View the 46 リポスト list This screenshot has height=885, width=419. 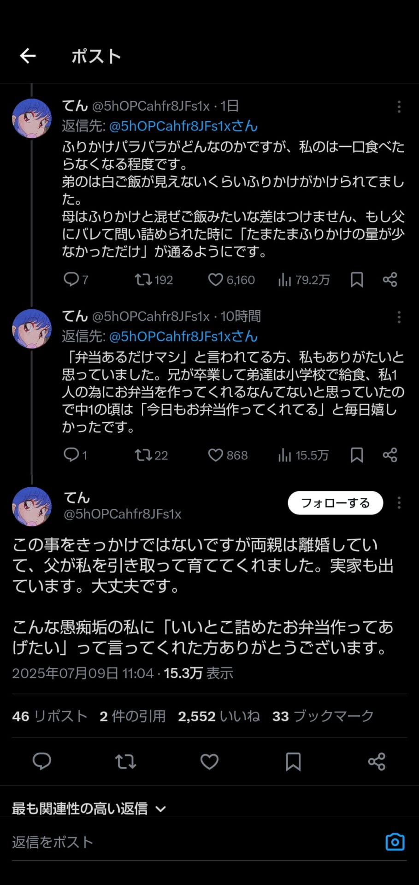click(50, 716)
